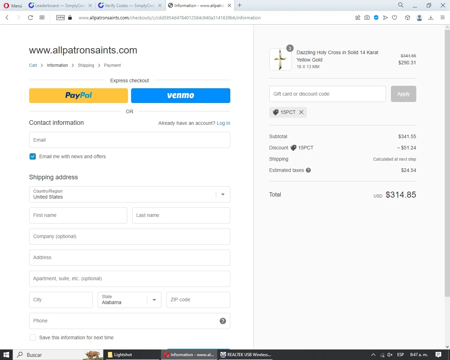Go to Cart breadcrumb link
The image size is (450, 360).
33,65
